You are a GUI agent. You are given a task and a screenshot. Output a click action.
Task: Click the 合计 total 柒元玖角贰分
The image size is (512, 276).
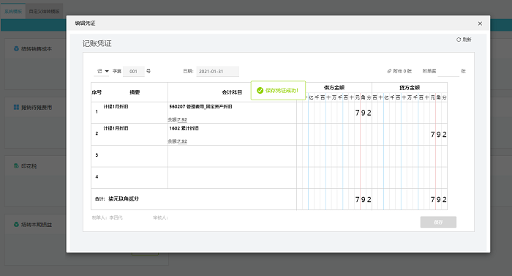[x=124, y=198]
